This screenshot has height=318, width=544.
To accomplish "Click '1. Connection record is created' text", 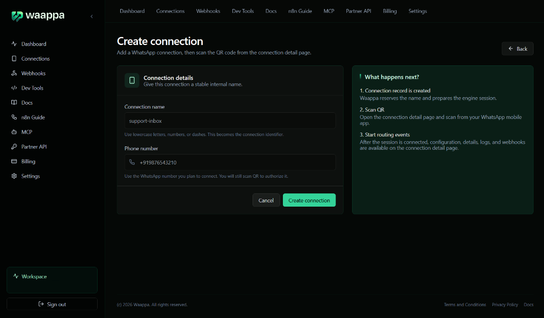I will click(x=395, y=91).
